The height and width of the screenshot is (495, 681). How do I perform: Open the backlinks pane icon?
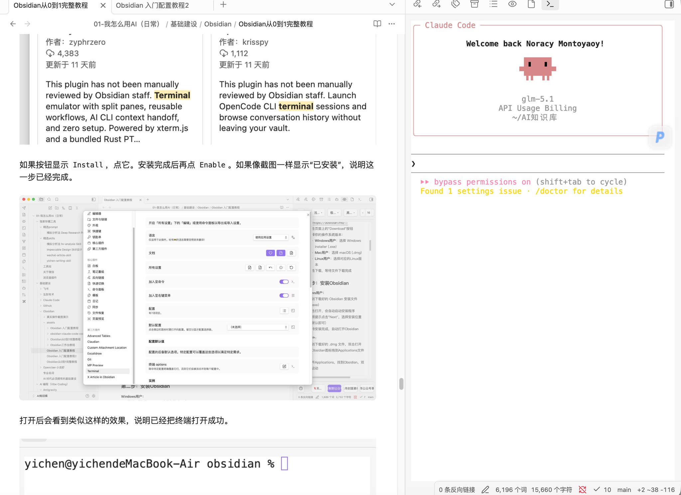pyautogui.click(x=417, y=4)
